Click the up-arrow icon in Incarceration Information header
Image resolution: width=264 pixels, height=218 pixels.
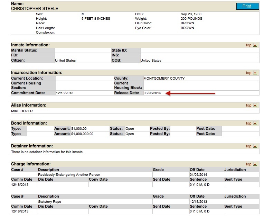[x=255, y=73]
